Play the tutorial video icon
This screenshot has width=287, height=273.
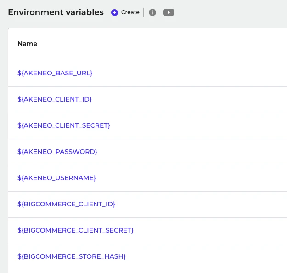click(169, 12)
